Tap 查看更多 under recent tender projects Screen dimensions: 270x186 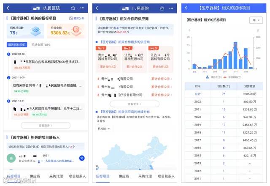[46, 126]
